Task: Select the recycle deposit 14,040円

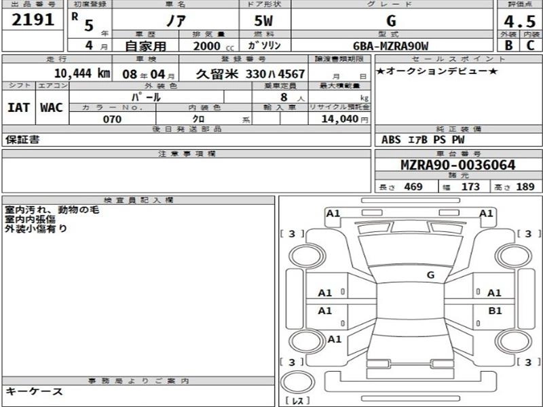Action: [345, 119]
